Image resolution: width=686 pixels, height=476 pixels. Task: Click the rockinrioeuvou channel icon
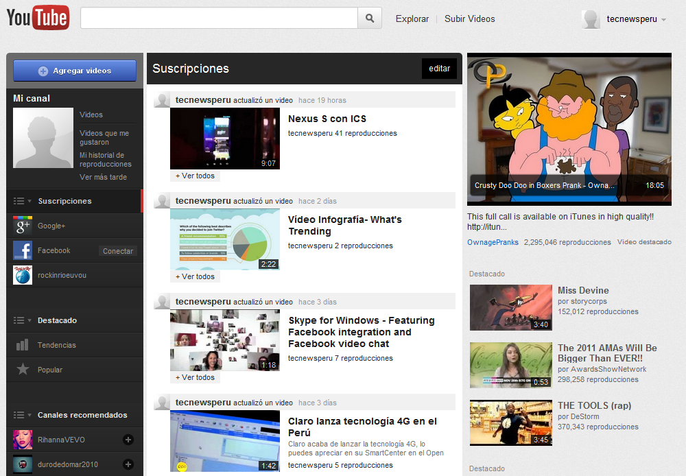coord(23,275)
